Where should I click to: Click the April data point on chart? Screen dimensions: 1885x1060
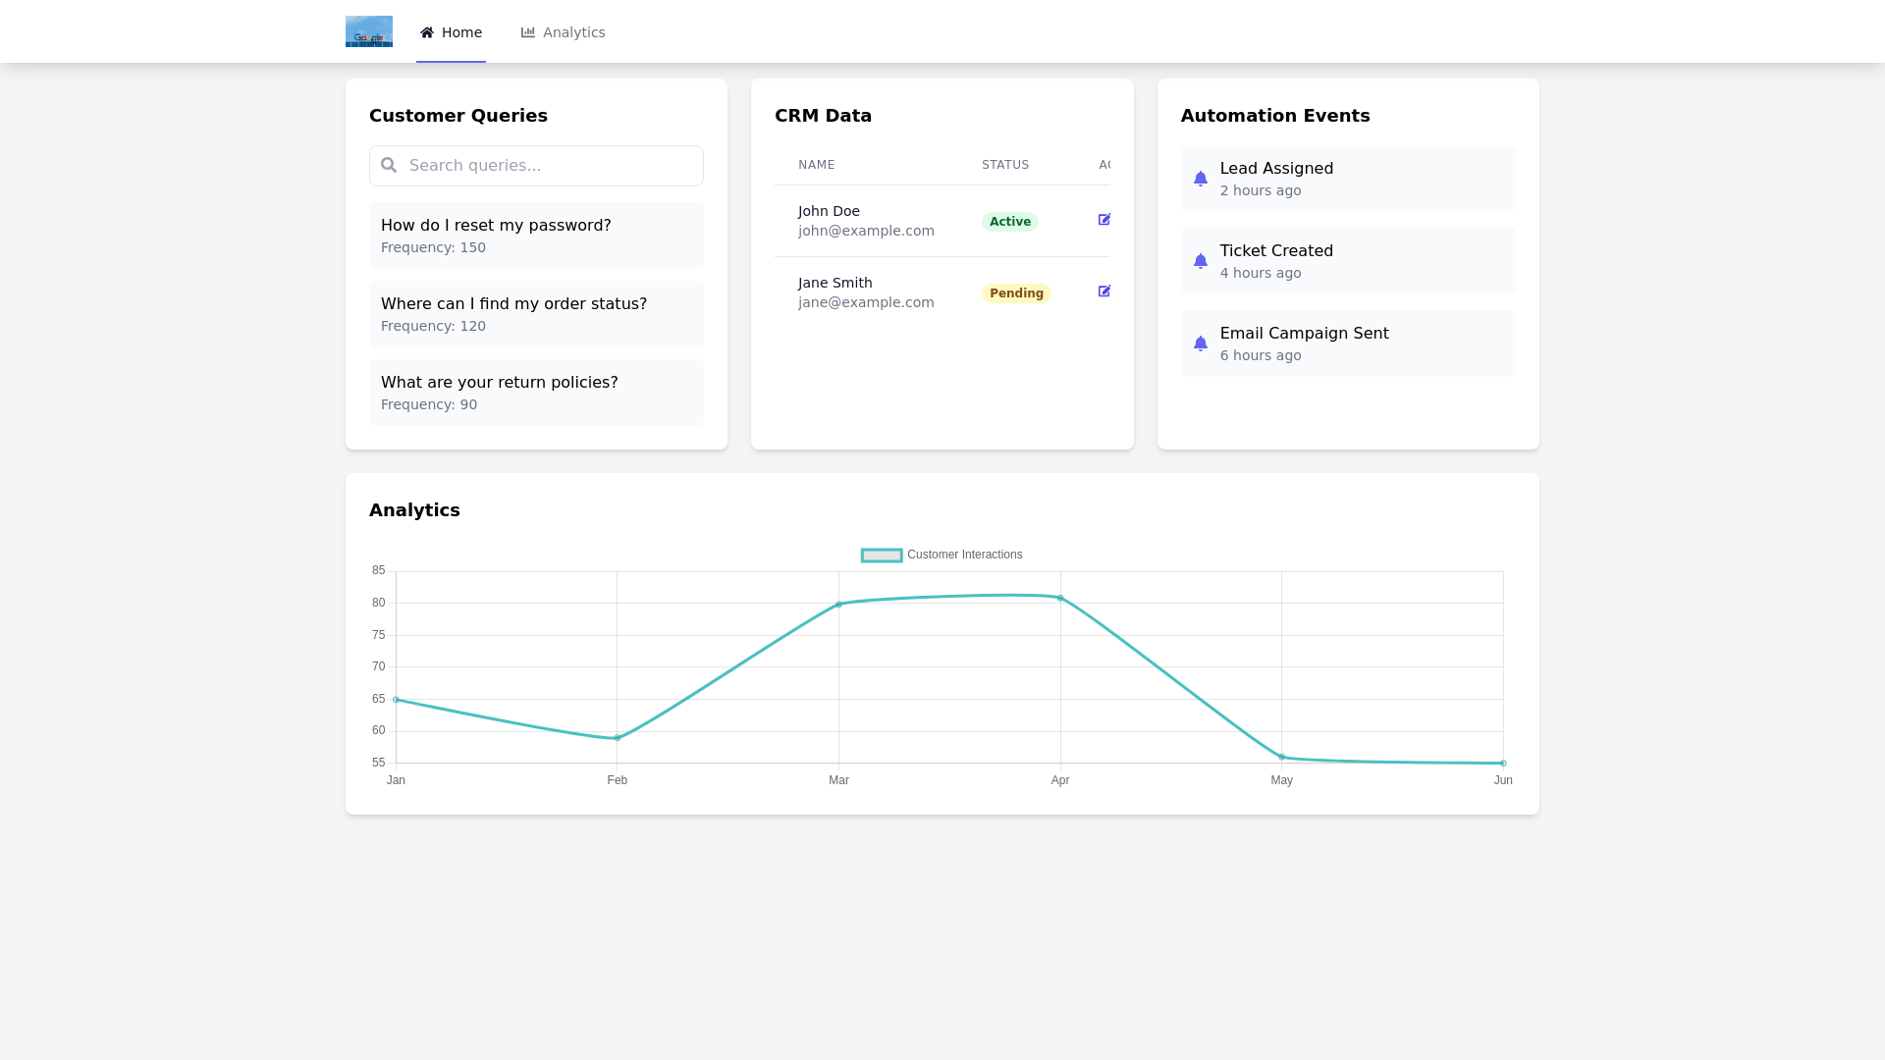tap(1060, 598)
